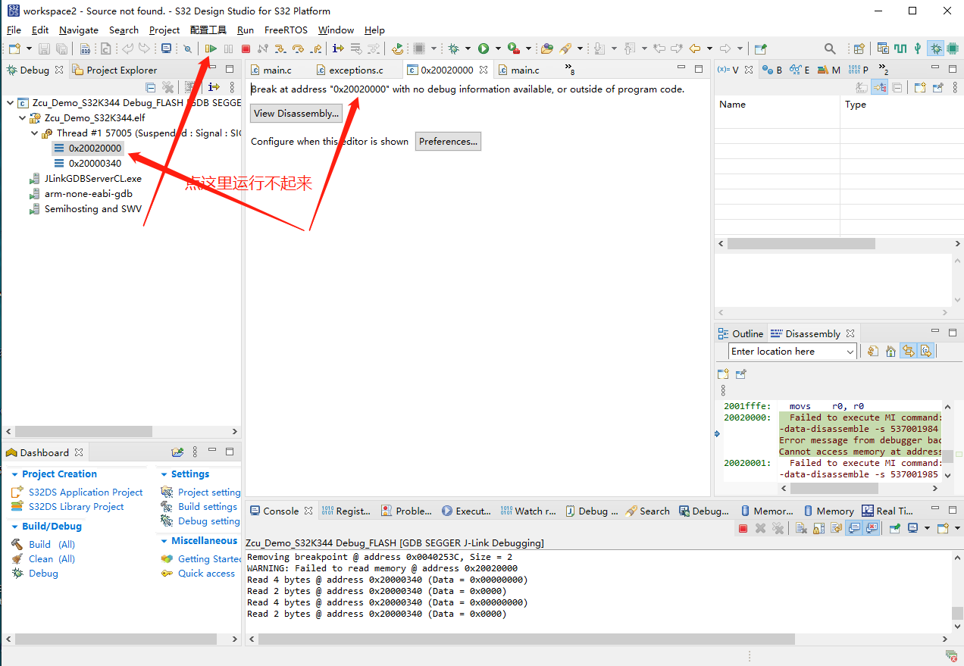The height and width of the screenshot is (666, 964).
Task: Terminate the debug session
Action: [x=246, y=48]
